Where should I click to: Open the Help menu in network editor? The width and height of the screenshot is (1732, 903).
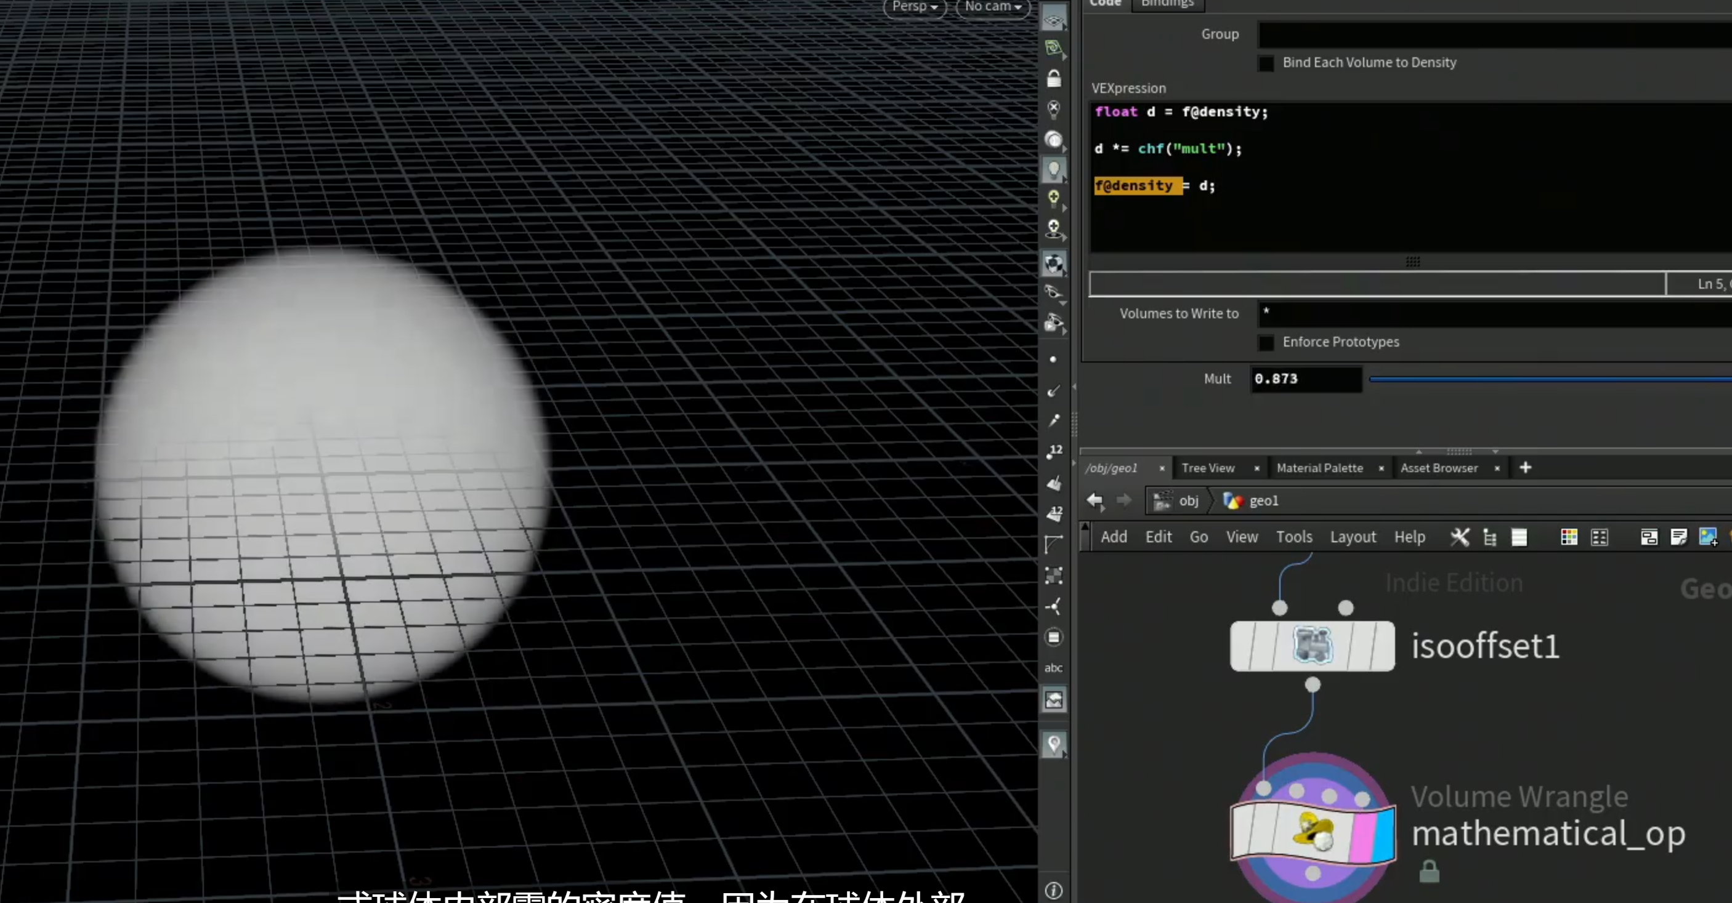click(1409, 537)
